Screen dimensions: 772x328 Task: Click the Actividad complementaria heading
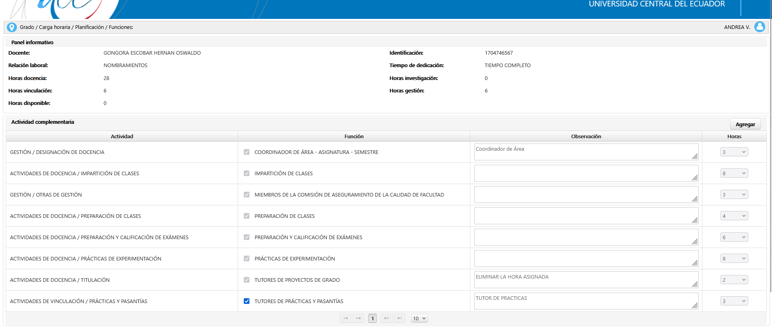coord(43,122)
